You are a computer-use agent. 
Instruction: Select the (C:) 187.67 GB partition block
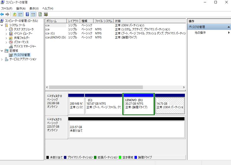pos(104,104)
